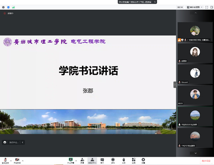Image resolution: width=214 pixels, height=165 pixels.
Task: Click the muted mic icon beside Vincent
Action: (179, 82)
